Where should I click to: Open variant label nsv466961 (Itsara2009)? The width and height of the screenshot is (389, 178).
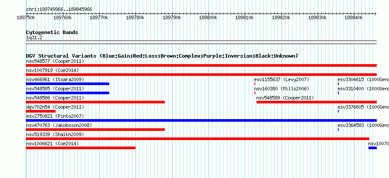pyautogui.click(x=55, y=79)
